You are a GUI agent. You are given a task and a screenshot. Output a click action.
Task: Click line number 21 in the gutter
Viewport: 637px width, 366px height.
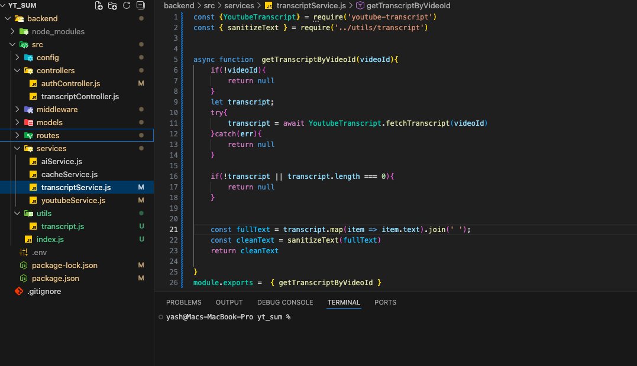(x=173, y=230)
